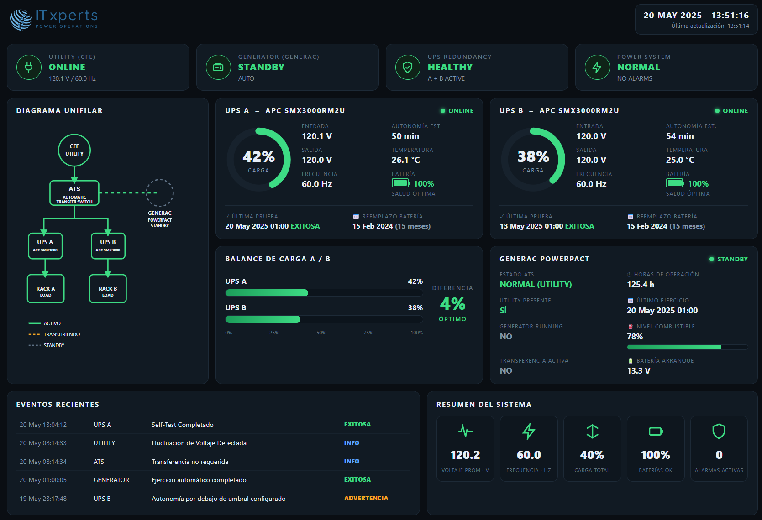Click Batería Arranque battery icon
The image size is (762, 520).
pyautogui.click(x=631, y=361)
